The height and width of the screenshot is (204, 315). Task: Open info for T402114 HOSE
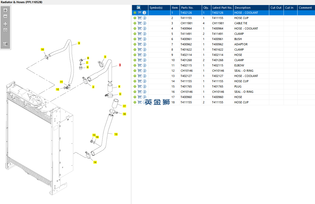pos(144,55)
